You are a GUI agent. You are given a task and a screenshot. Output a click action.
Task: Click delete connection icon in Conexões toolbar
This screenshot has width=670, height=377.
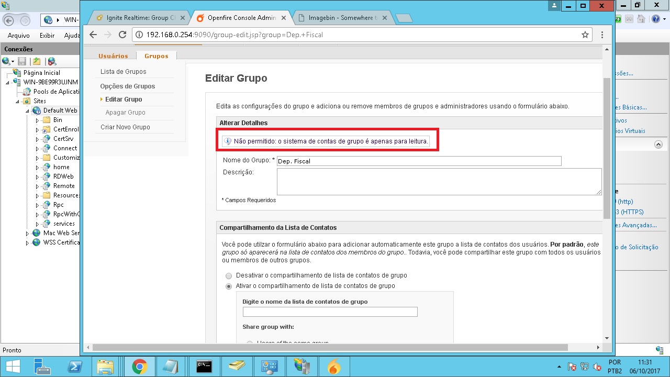(51, 61)
